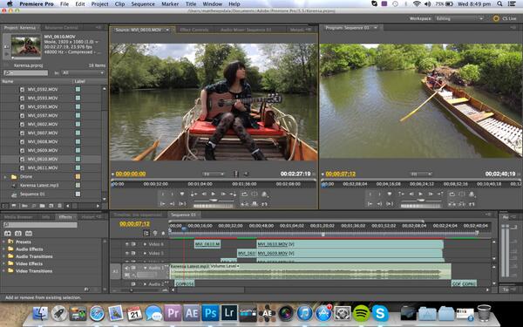
Task: Open the Marker menu
Action: [170, 4]
